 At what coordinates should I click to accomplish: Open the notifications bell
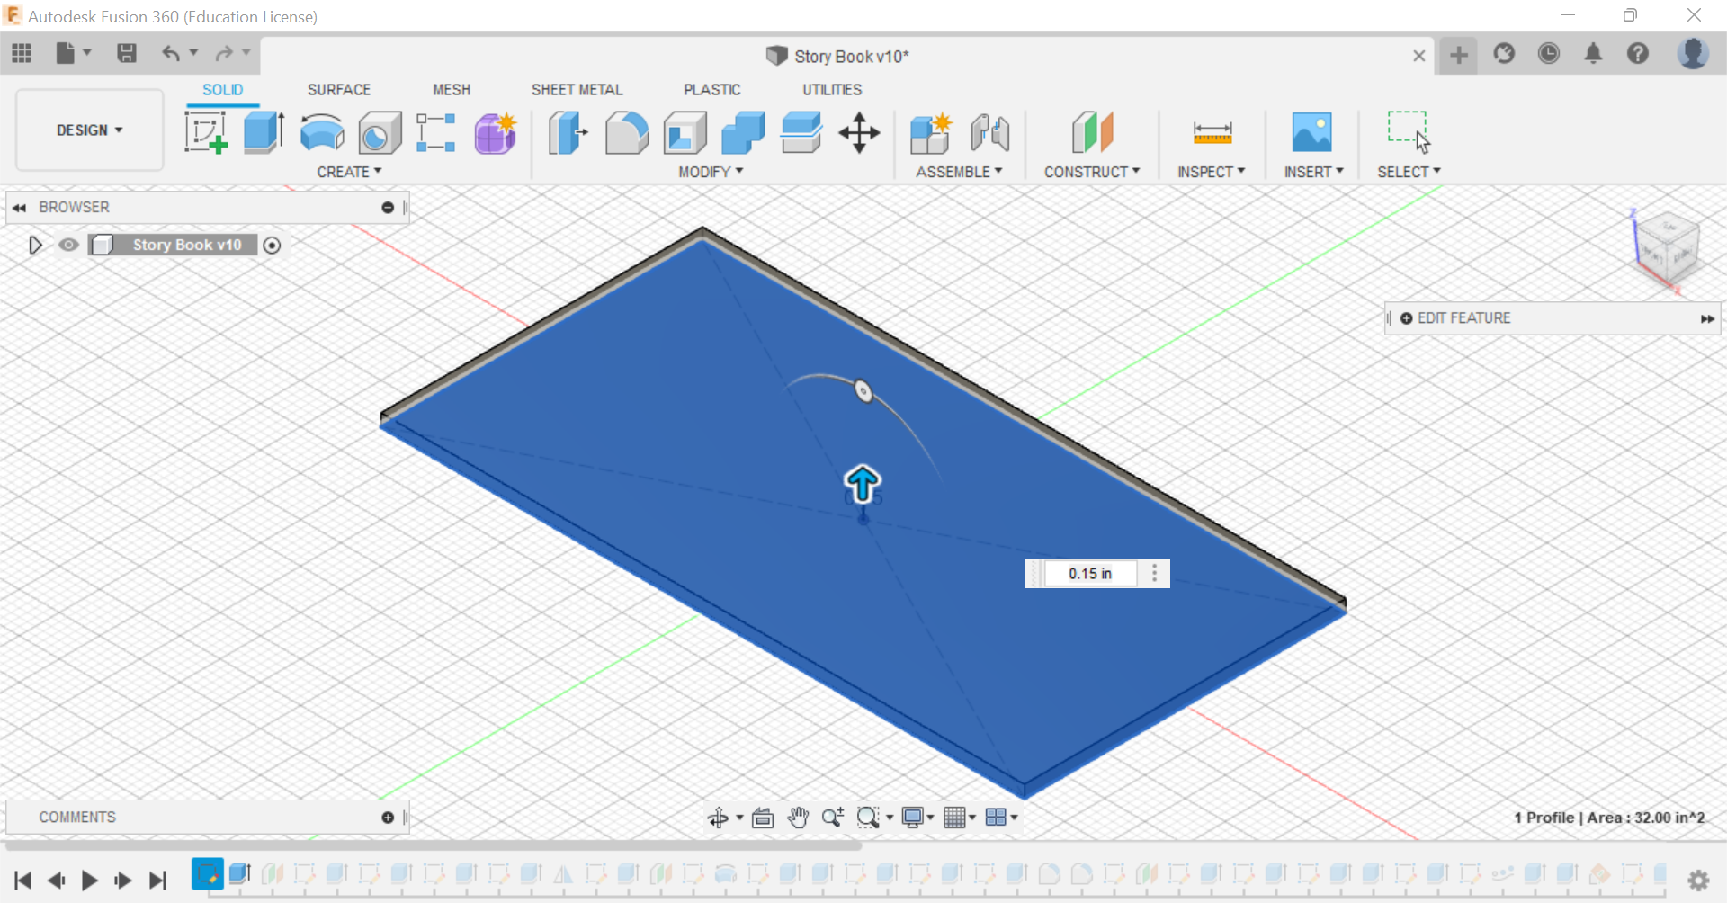pos(1593,54)
